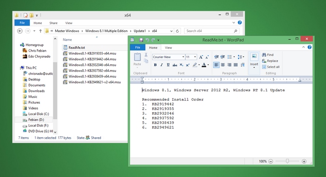Increase indent in Paragraph group

tap(223, 57)
